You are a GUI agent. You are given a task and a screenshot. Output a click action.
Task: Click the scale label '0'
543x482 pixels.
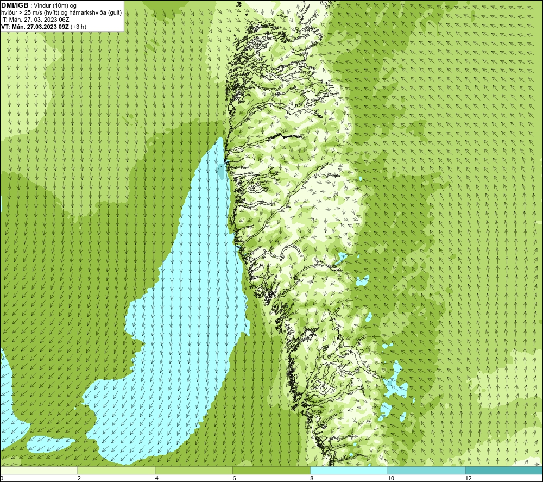[2, 479]
